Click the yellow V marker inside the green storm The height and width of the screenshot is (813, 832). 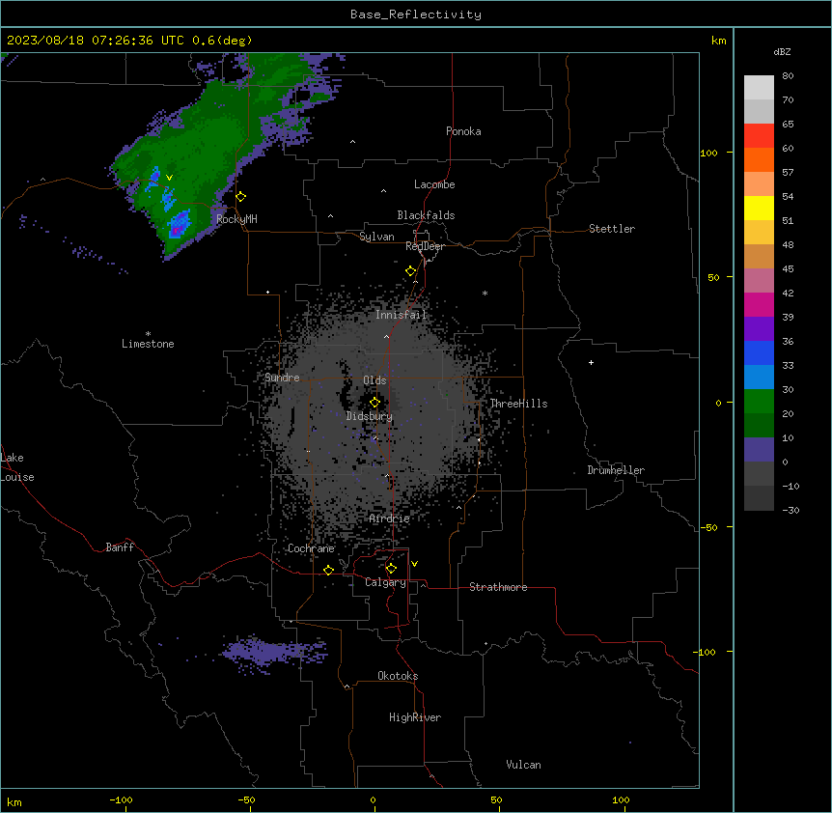coord(169,178)
